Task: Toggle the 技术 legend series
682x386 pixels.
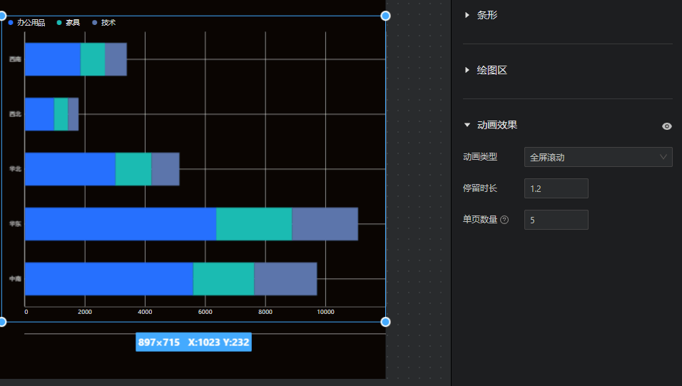Action: (103, 23)
